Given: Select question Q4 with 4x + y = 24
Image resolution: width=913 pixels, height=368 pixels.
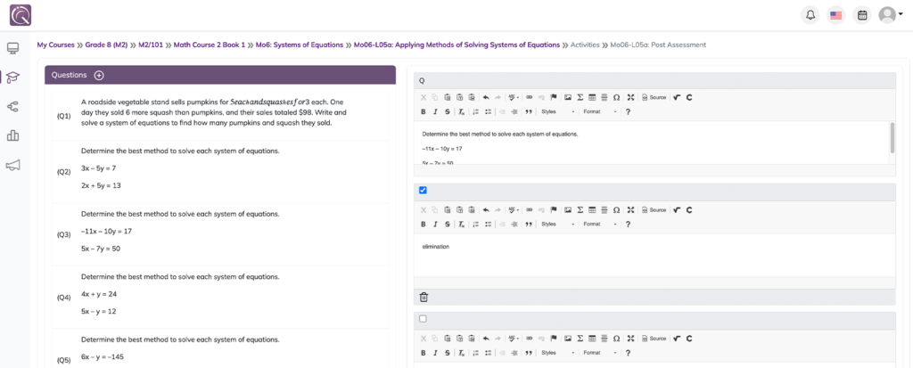Looking at the screenshot, I should click(220, 298).
